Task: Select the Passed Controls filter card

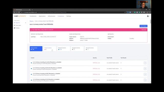Action: (64, 49)
